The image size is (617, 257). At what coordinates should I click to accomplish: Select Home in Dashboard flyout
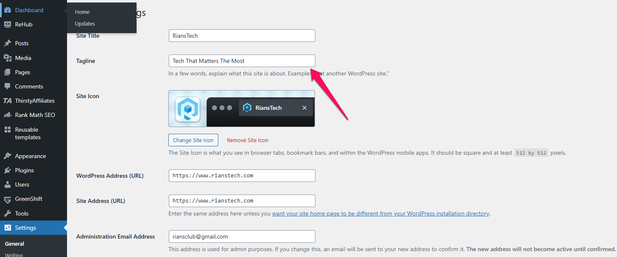pyautogui.click(x=82, y=12)
